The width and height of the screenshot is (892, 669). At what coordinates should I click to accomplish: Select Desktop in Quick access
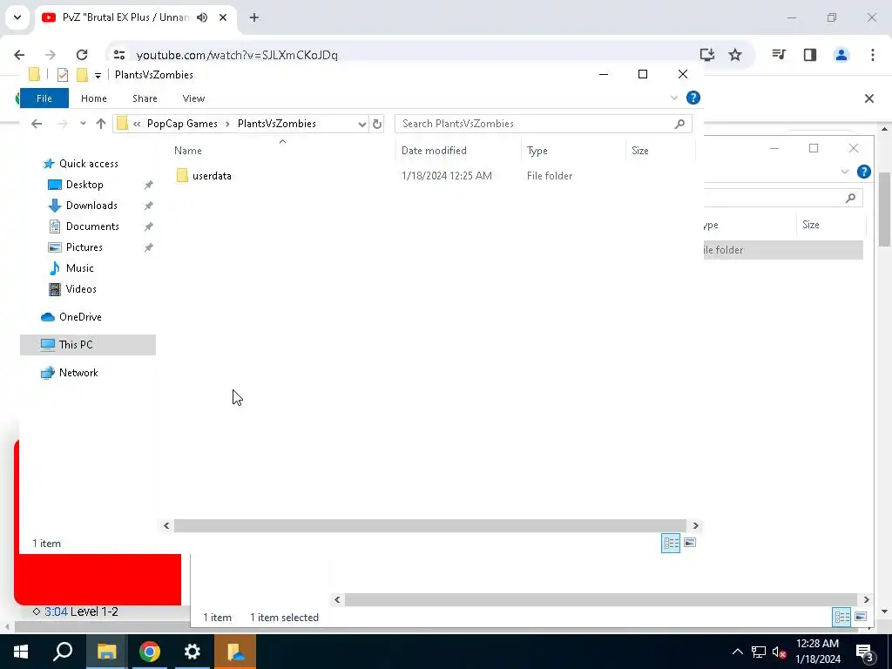tap(84, 185)
